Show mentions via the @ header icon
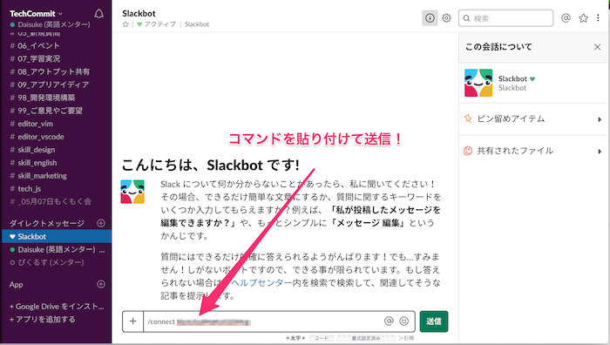Image resolution: width=610 pixels, height=345 pixels. point(566,18)
